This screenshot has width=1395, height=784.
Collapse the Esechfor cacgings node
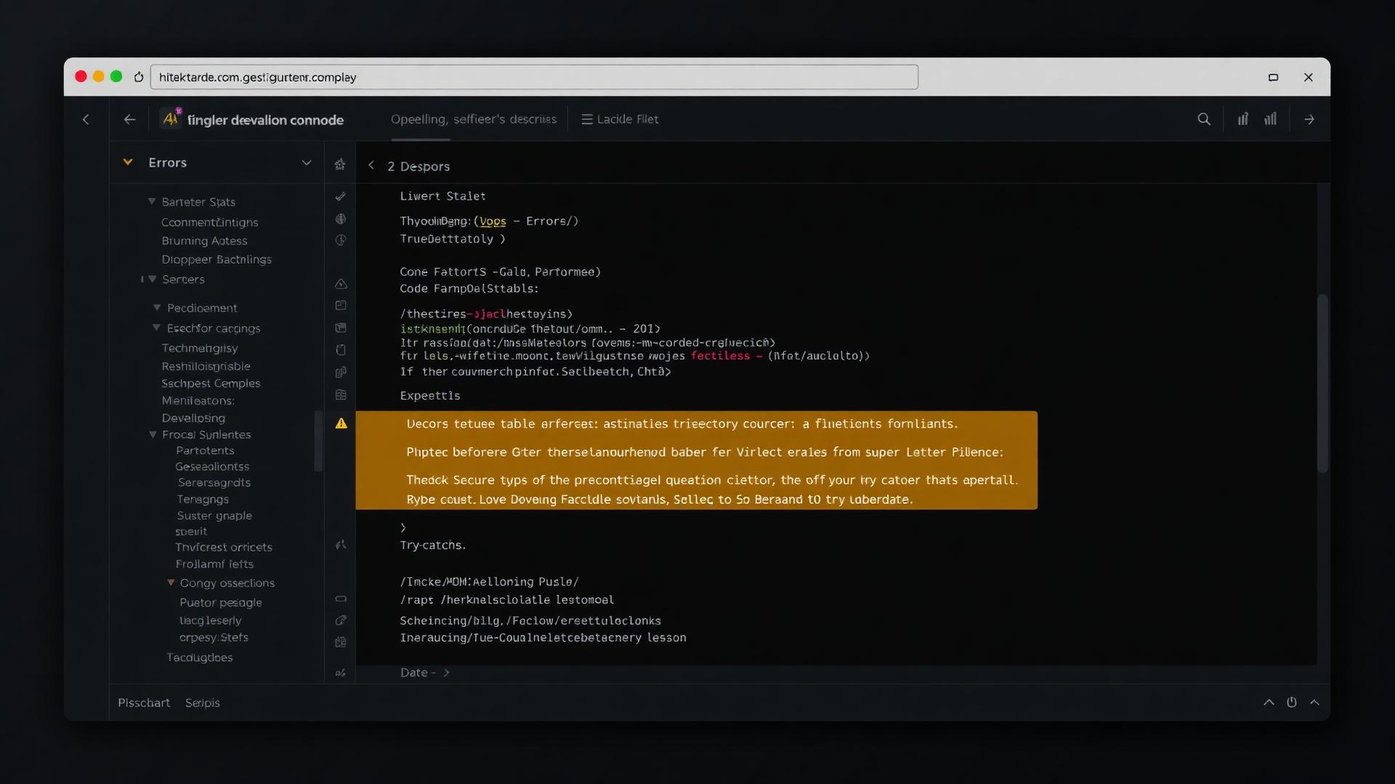click(156, 328)
